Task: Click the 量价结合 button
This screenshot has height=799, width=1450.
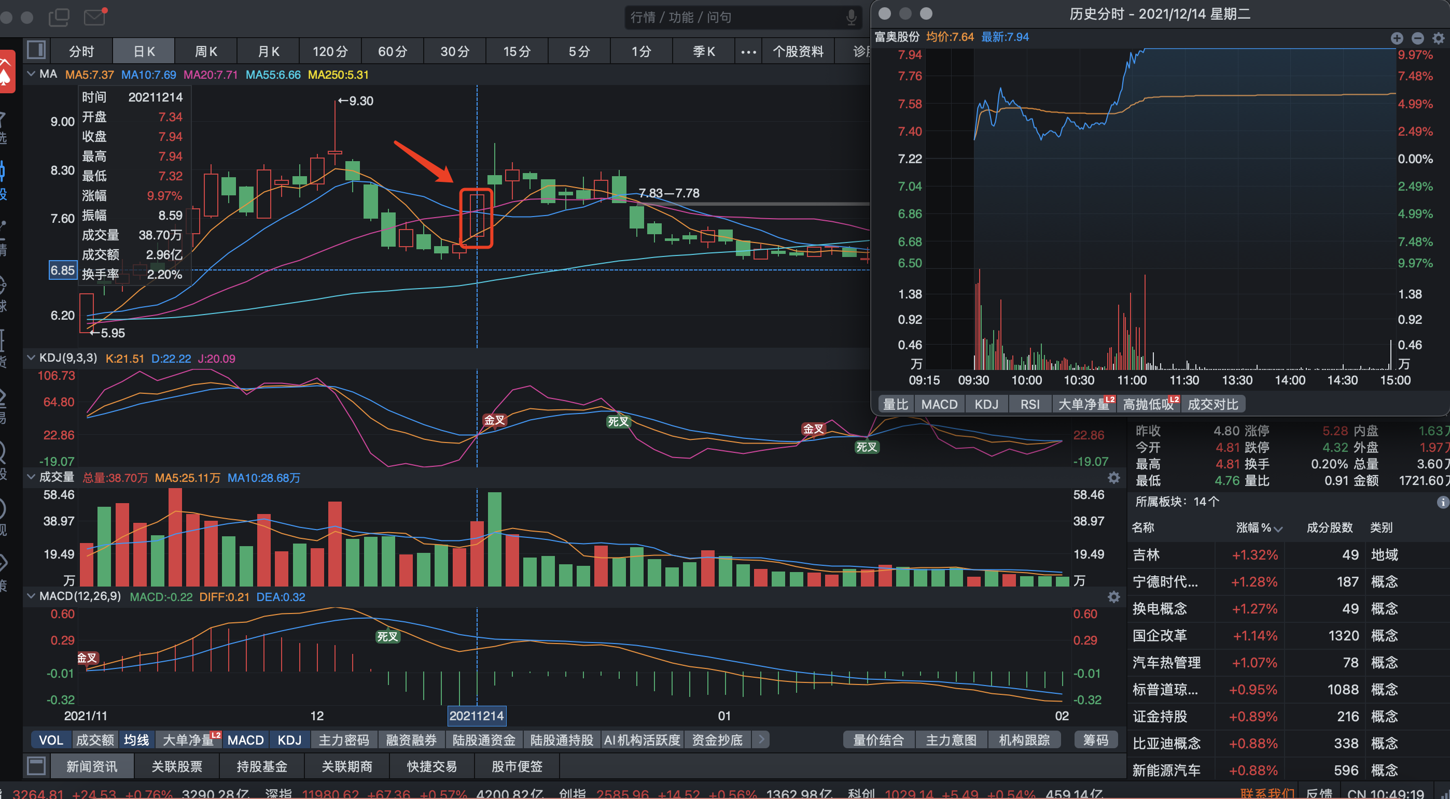Action: [x=878, y=740]
